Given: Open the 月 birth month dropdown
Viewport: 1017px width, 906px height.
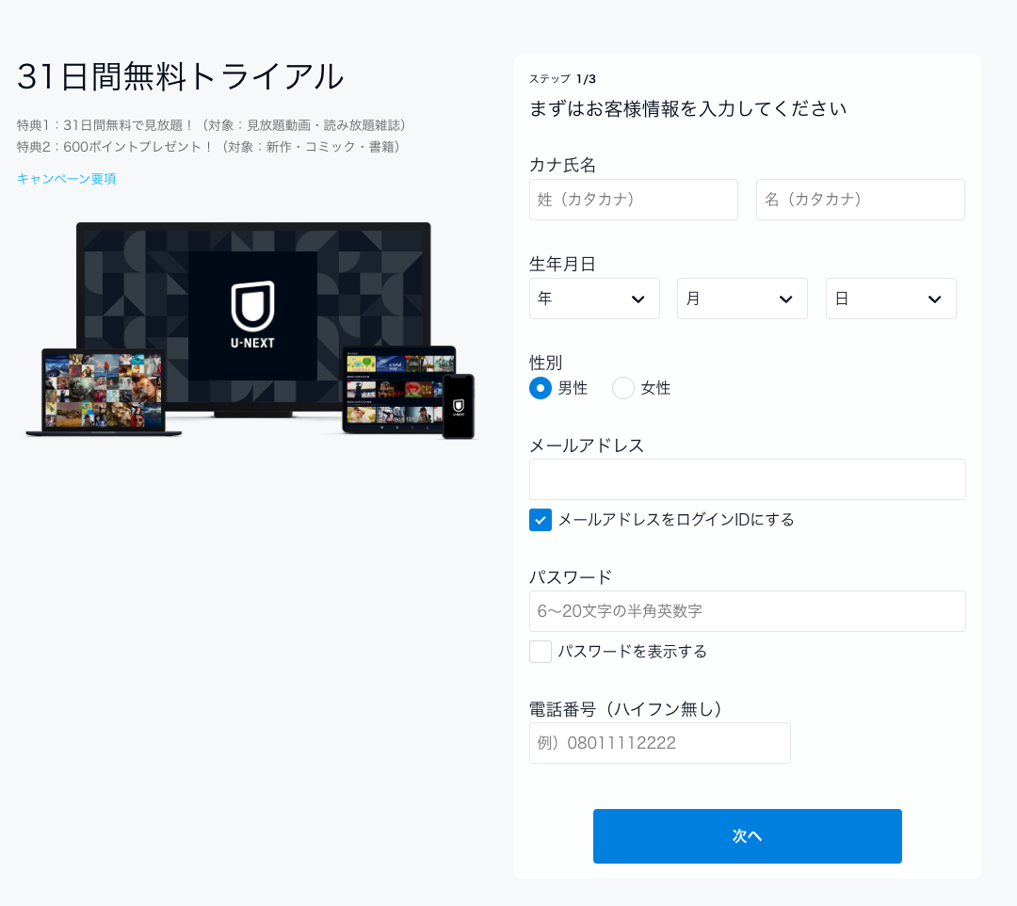Looking at the screenshot, I should point(742,299).
